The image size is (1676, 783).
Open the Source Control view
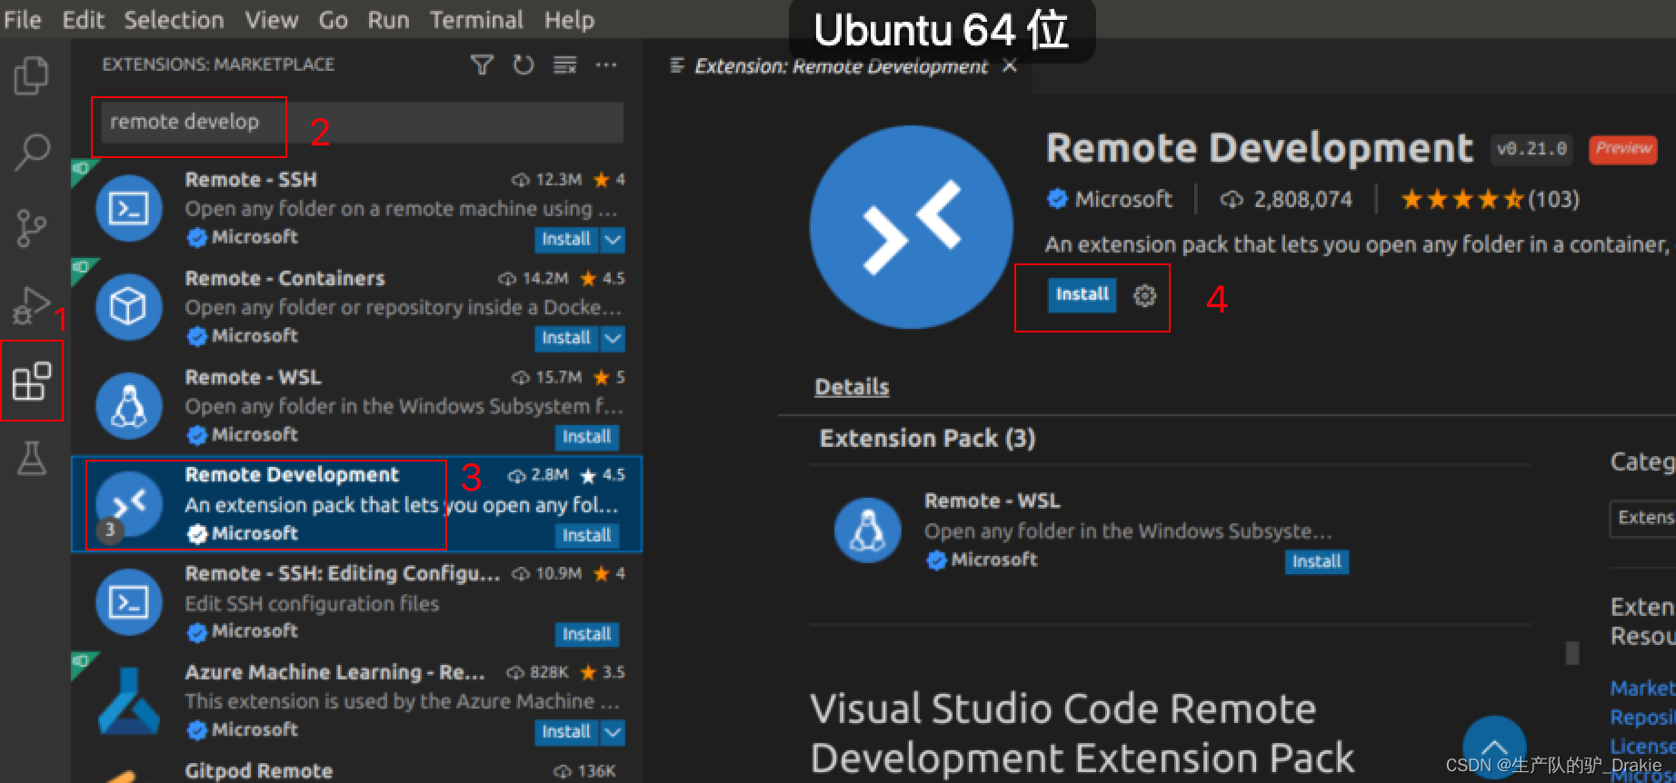point(32,228)
